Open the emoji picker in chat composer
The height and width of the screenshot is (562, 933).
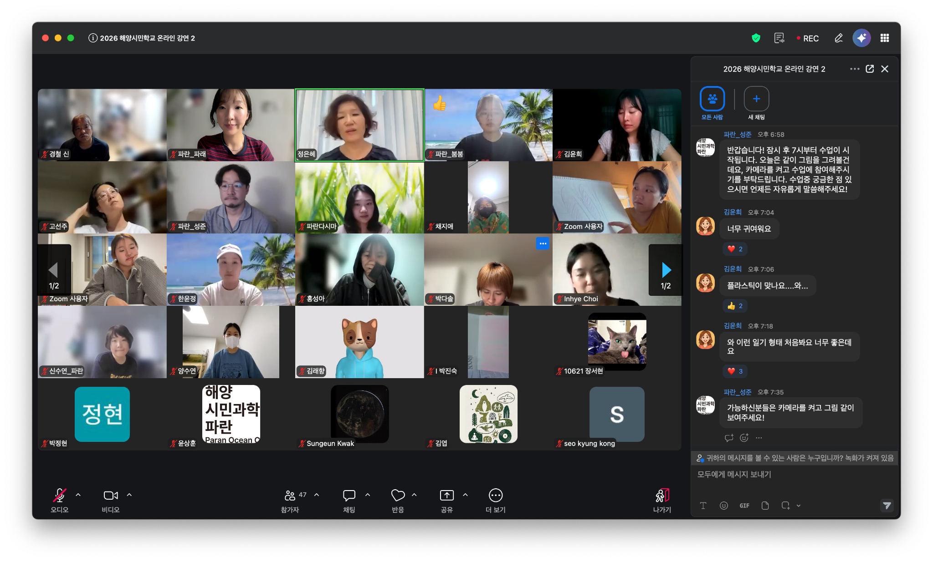pyautogui.click(x=723, y=506)
